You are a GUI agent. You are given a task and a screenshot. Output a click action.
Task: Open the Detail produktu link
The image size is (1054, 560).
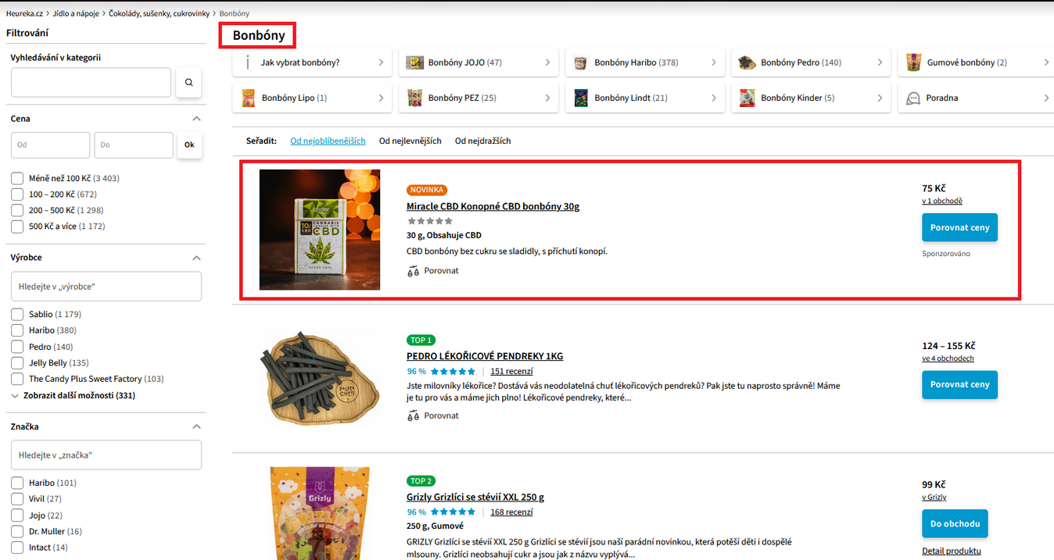tap(952, 551)
